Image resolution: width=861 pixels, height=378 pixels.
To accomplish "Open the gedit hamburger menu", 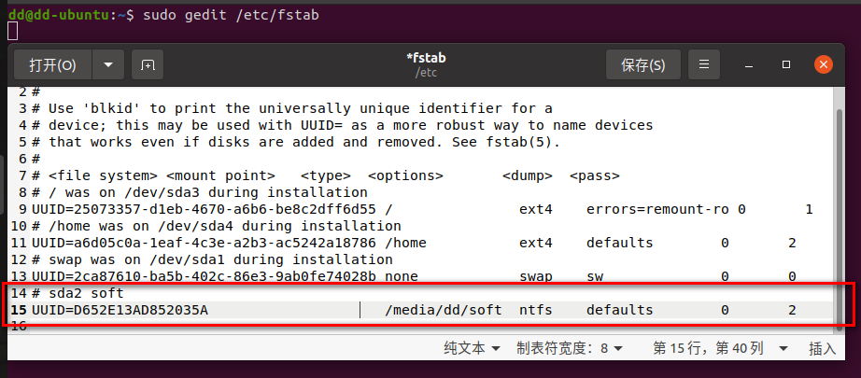I will point(704,65).
